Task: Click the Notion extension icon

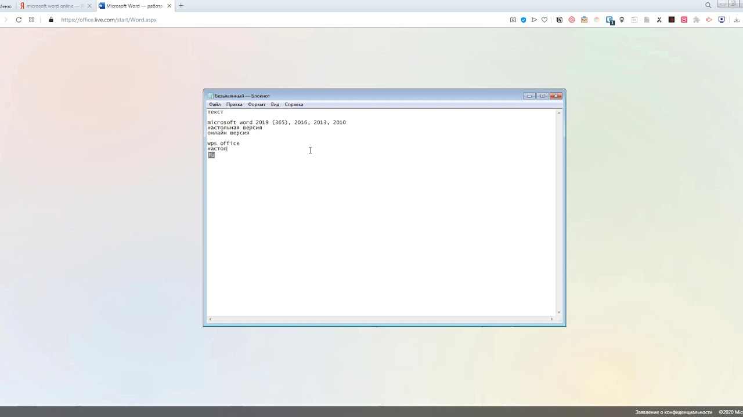Action: pyautogui.click(x=560, y=20)
